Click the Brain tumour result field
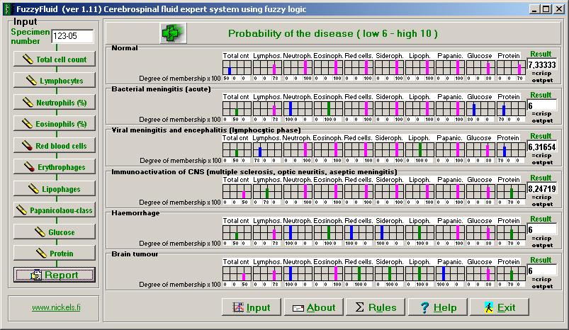 point(542,271)
